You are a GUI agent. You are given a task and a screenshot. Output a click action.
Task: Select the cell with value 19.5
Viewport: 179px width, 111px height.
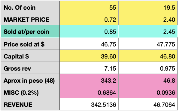pos(148,7)
